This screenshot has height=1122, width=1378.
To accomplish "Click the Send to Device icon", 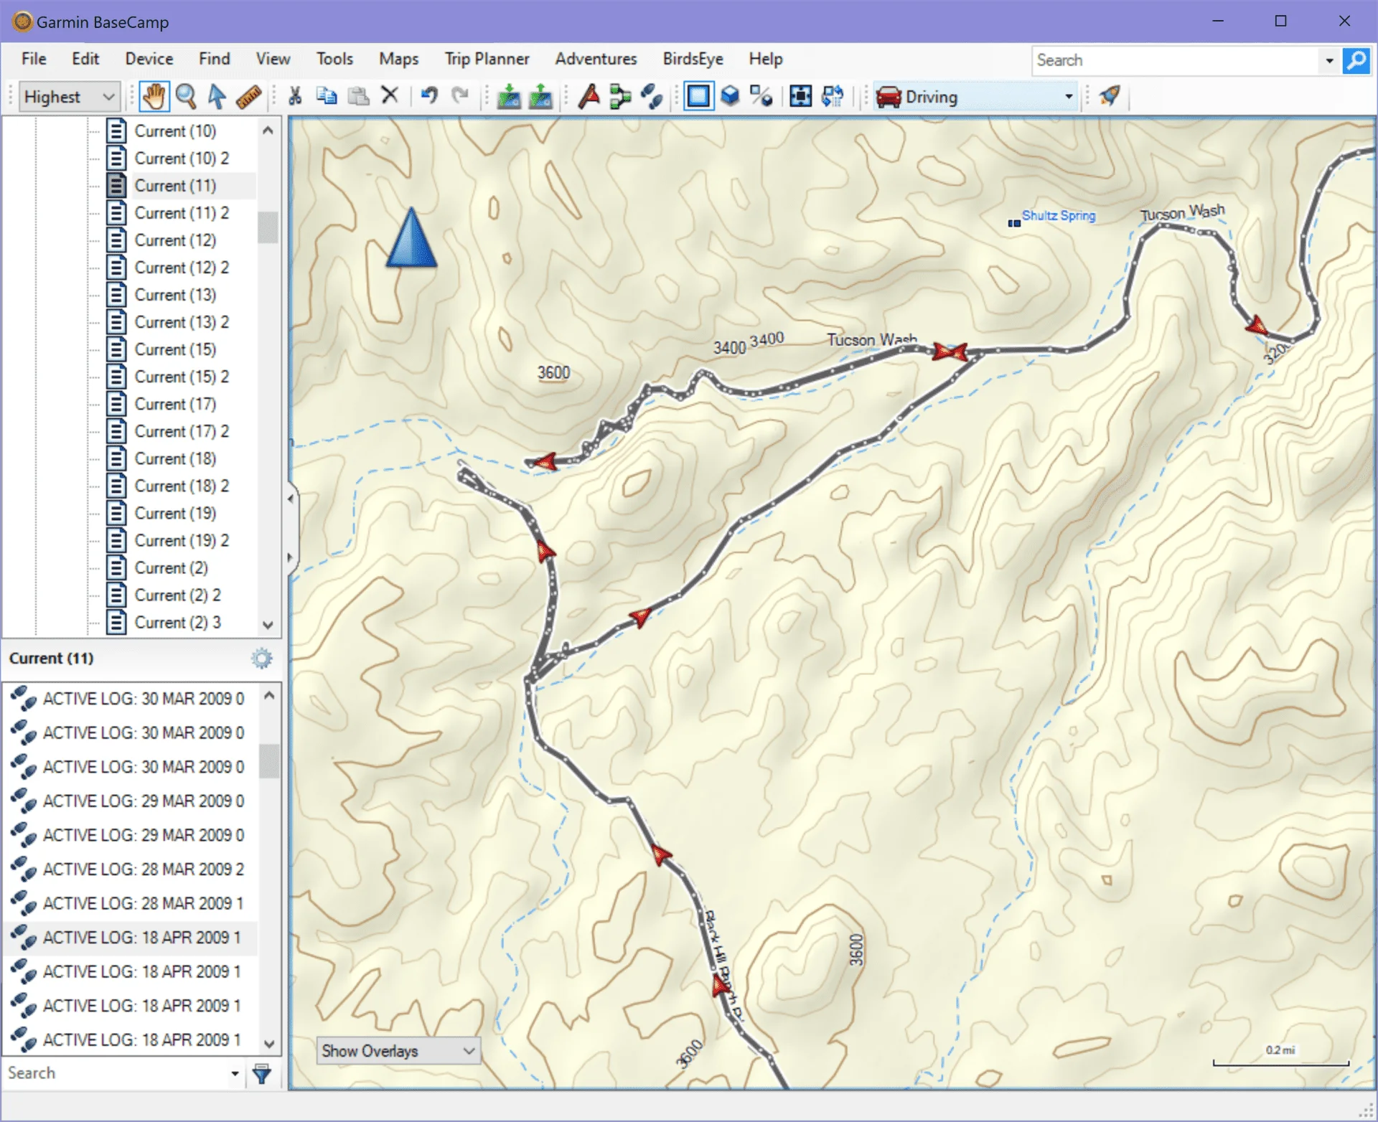I will 509,96.
